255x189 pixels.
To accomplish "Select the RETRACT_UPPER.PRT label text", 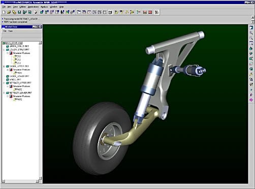I will click(x=20, y=83).
